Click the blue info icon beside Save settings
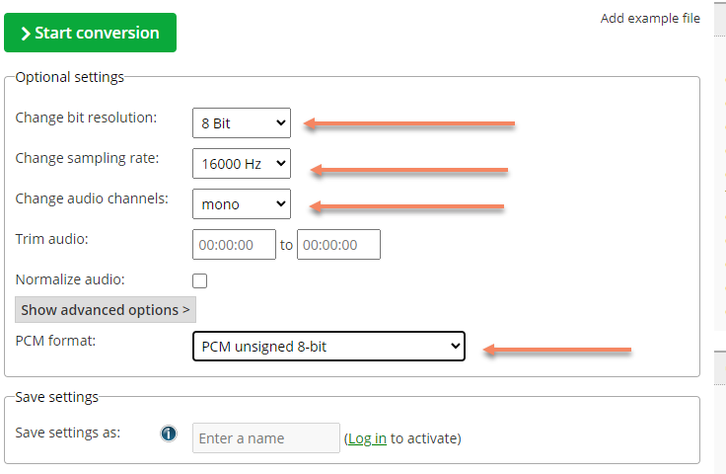This screenshot has width=726, height=474. [168, 434]
